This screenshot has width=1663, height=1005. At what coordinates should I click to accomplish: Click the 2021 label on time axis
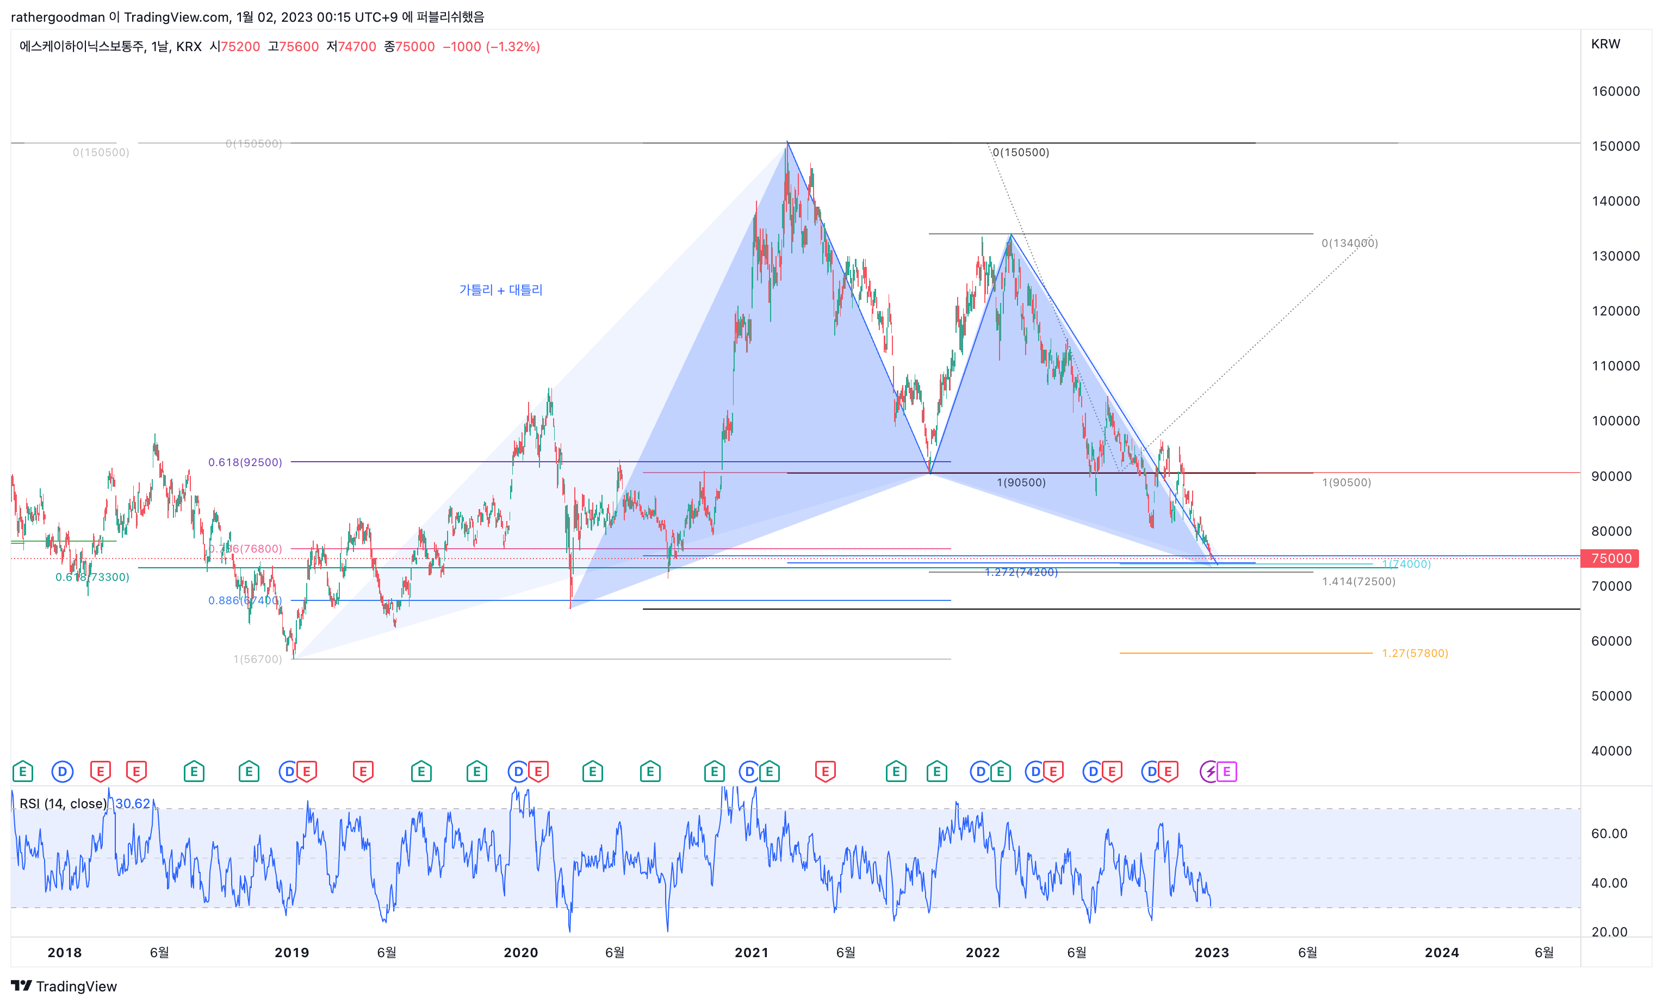click(751, 952)
